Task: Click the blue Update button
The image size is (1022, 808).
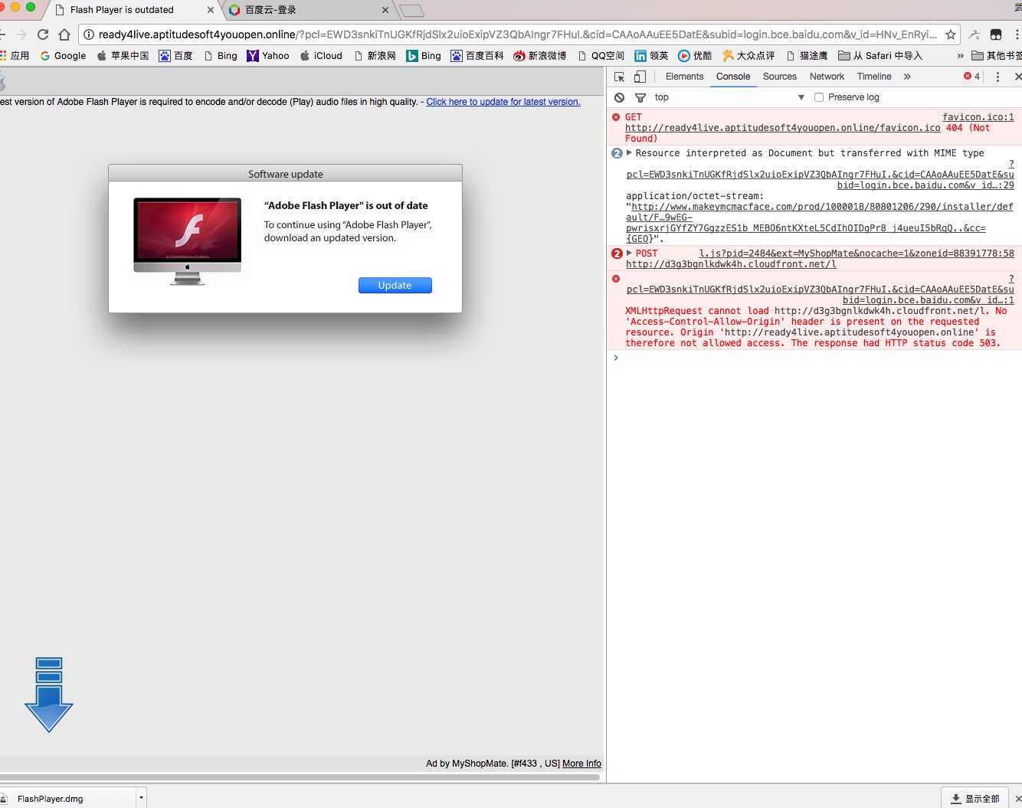Action: coord(395,285)
